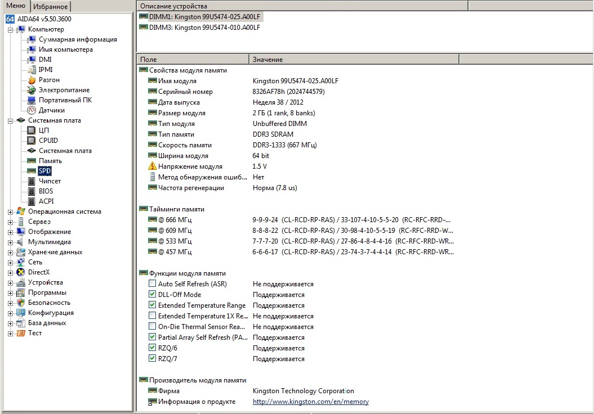Select the Операционная система Windows icon
The width and height of the screenshot is (594, 414).
21,211
